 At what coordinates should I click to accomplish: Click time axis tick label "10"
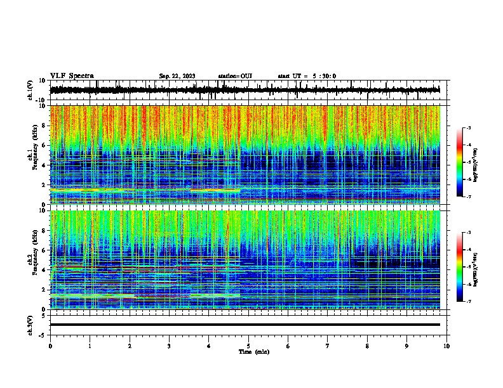click(x=446, y=346)
